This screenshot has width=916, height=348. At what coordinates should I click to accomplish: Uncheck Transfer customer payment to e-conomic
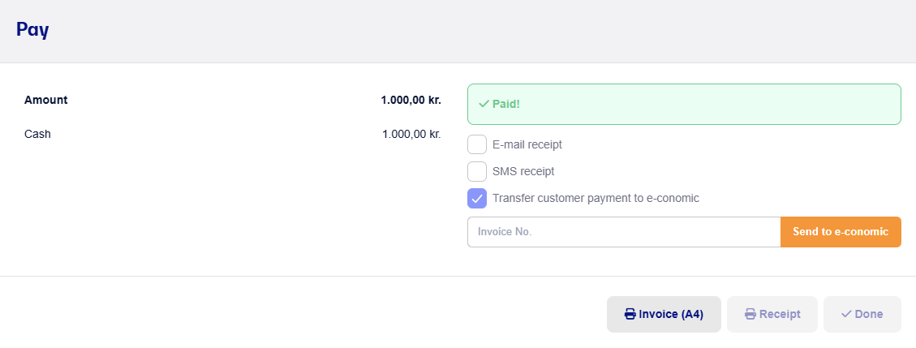click(477, 199)
